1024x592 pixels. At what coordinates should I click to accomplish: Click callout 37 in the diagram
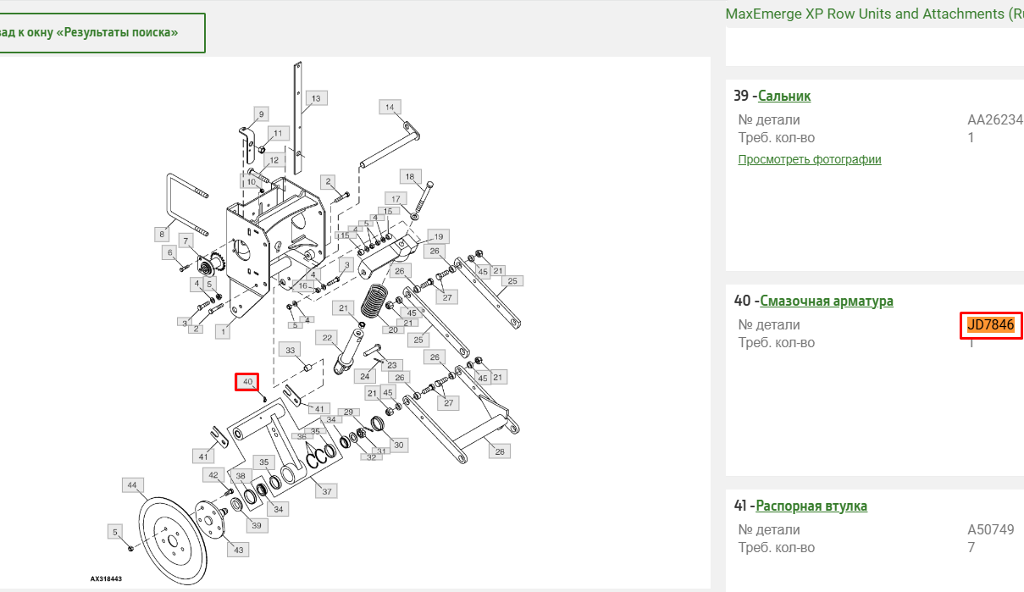[327, 490]
